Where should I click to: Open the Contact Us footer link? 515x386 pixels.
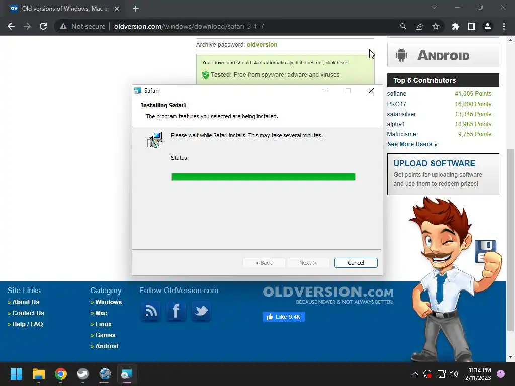28,313
